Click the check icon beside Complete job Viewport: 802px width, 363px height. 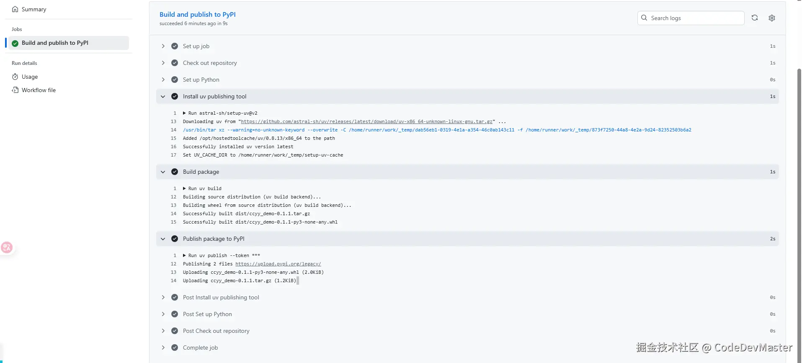pos(175,348)
